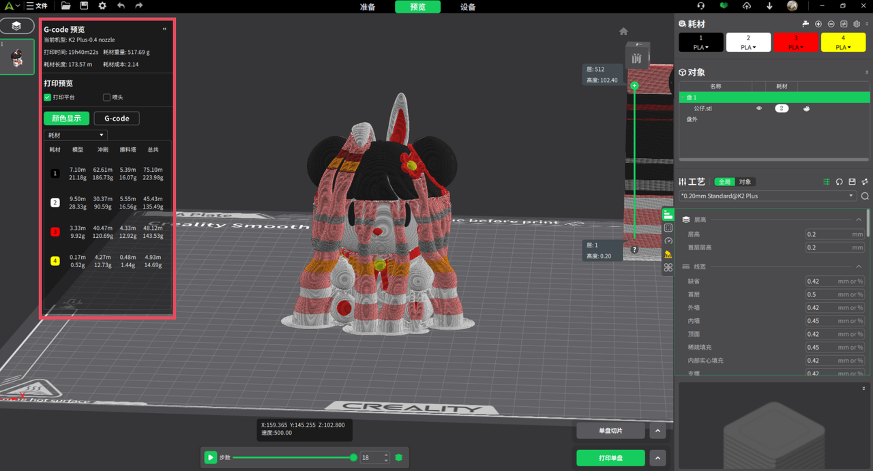
Task: Click the 单盘切片 button
Action: (610, 431)
